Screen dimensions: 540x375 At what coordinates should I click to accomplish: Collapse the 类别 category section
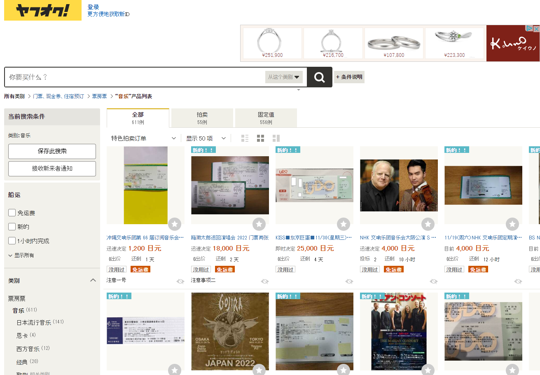(x=93, y=280)
